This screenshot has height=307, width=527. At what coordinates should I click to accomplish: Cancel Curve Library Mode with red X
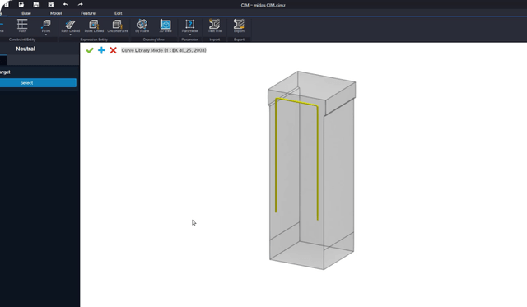113,50
